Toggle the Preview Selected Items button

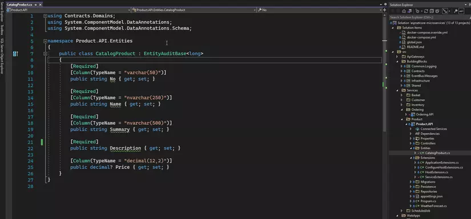[461, 11]
